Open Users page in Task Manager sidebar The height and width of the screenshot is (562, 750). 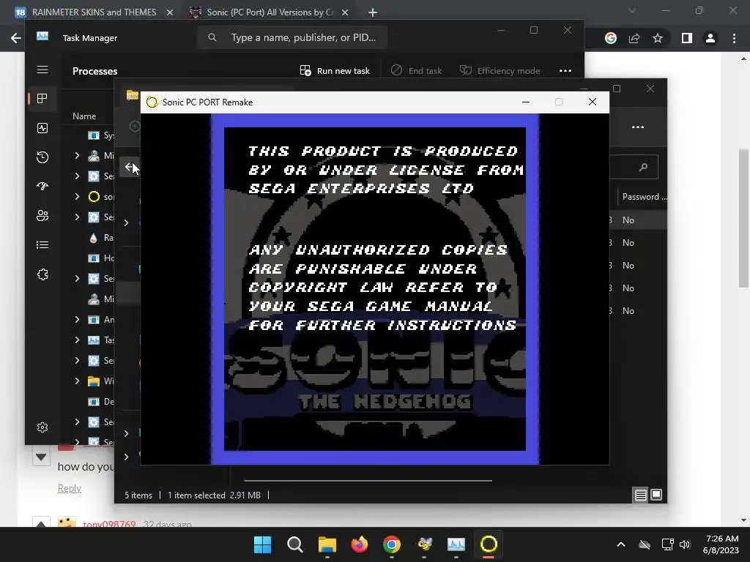coord(42,216)
